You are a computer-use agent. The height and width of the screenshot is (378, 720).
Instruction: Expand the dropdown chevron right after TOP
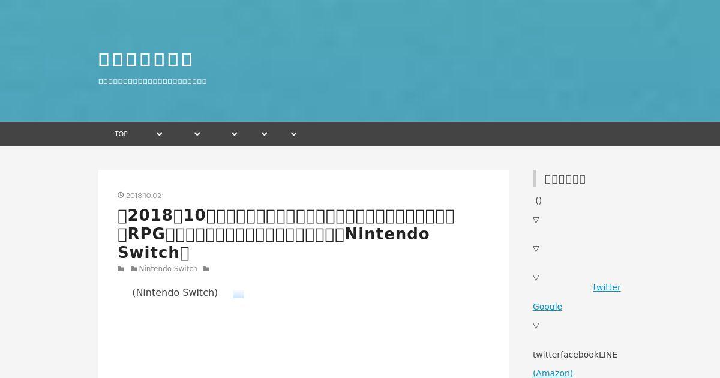(159, 134)
